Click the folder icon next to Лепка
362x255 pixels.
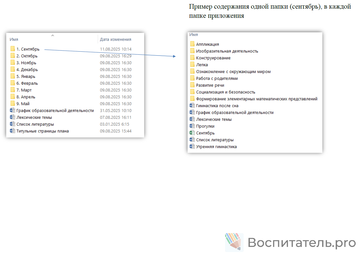192,64
